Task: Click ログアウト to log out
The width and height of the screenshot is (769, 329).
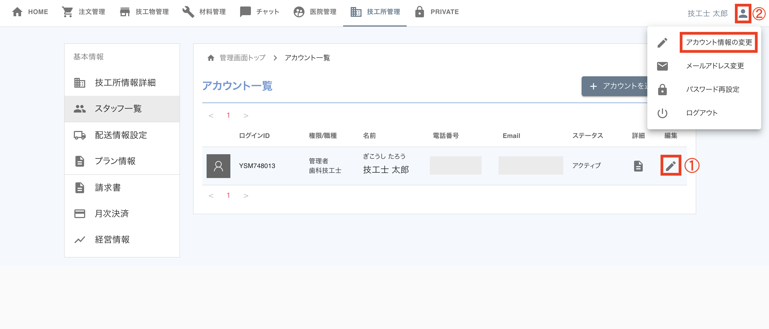Action: click(701, 113)
